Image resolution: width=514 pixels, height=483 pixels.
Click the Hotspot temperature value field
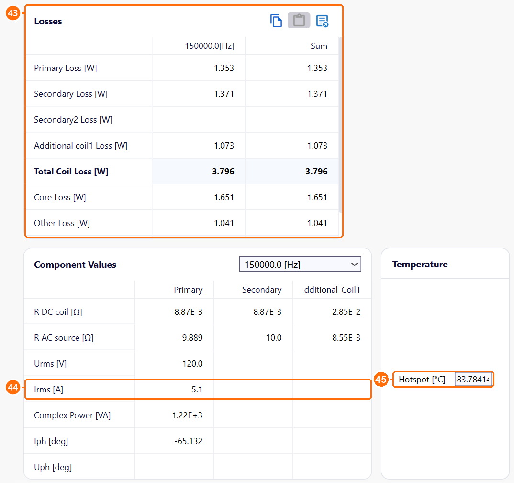click(473, 379)
